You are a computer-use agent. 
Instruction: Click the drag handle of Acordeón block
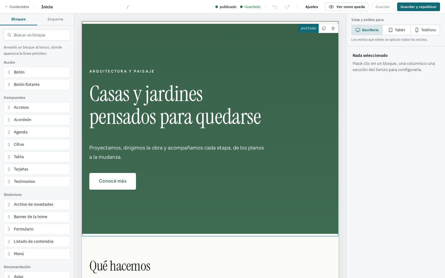click(x=9, y=120)
